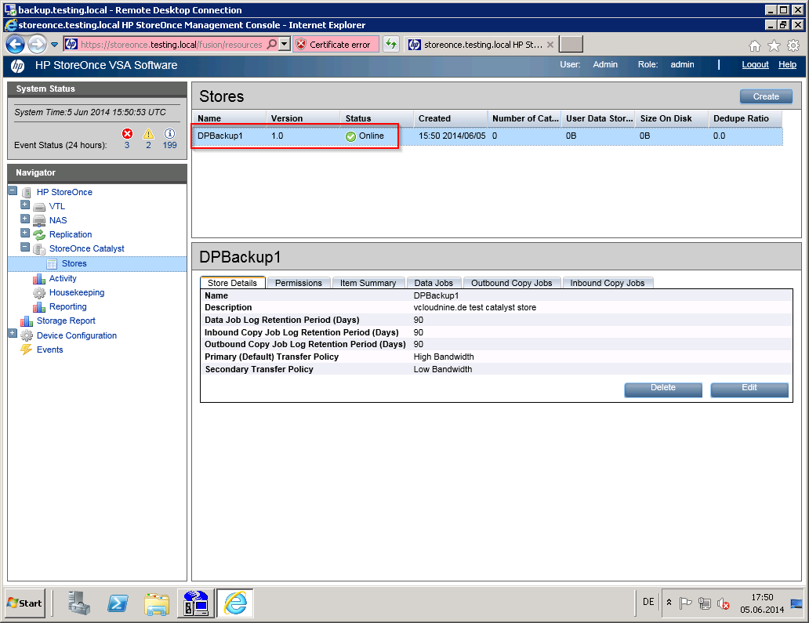Switch to the Item Summary tab

point(368,283)
